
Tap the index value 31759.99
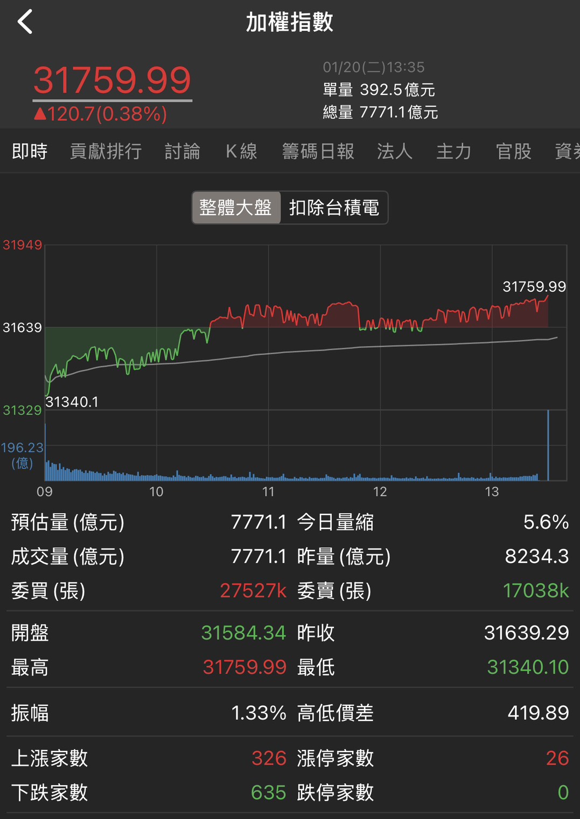coord(112,80)
